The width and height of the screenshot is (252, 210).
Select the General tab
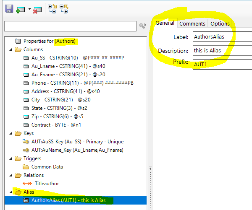tap(165, 23)
